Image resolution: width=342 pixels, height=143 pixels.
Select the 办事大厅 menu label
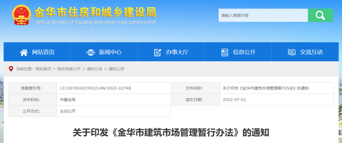(x=177, y=52)
